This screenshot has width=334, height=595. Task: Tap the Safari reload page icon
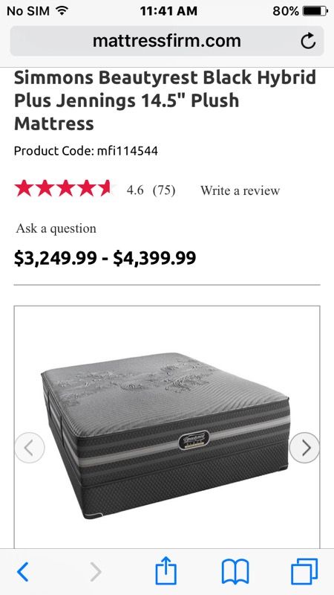(308, 41)
